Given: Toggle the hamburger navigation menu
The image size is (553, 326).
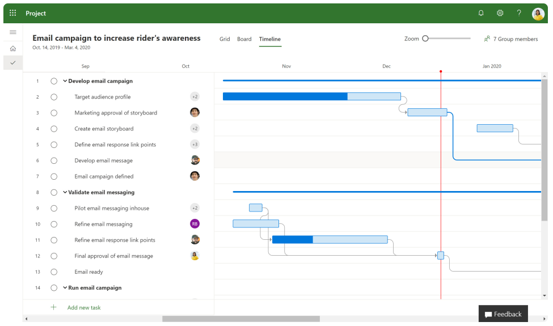Looking at the screenshot, I should pos(13,32).
